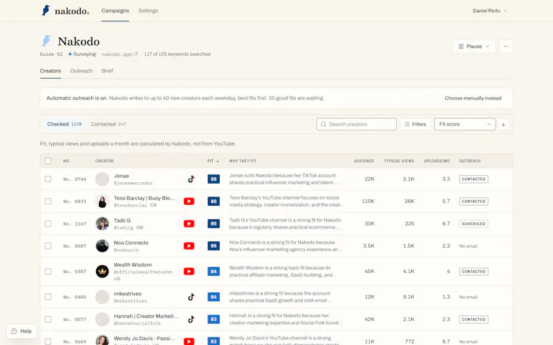Image resolution: width=553 pixels, height=345 pixels.
Task: Click '117 of 125 keywords searched' text
Action: click(177, 55)
